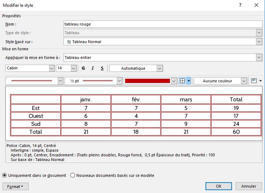Select Uniquement dans ce document option
The width and height of the screenshot is (265, 193).
click(x=5, y=175)
